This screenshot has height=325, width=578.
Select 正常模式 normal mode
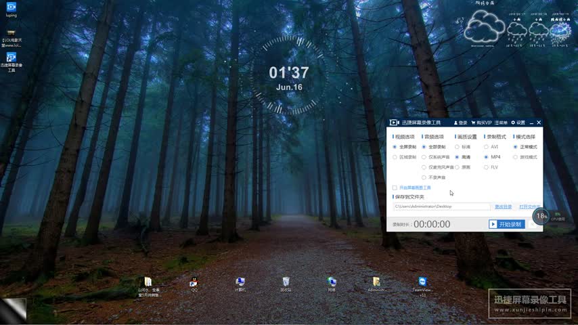pyautogui.click(x=525, y=147)
